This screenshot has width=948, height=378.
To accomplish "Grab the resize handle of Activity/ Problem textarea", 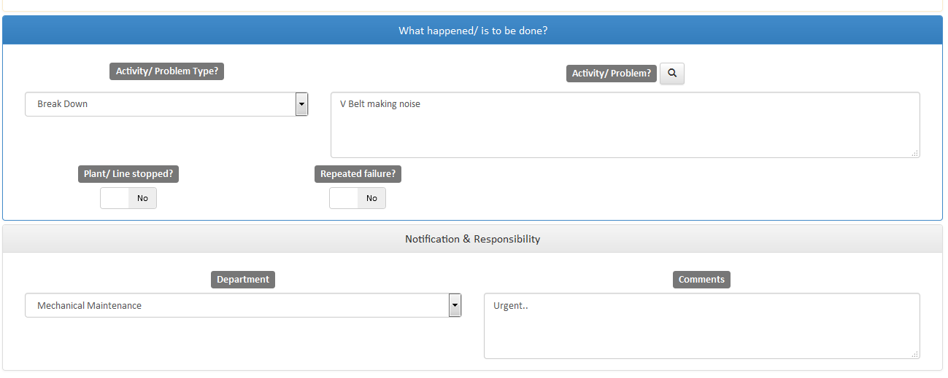I will (x=914, y=153).
